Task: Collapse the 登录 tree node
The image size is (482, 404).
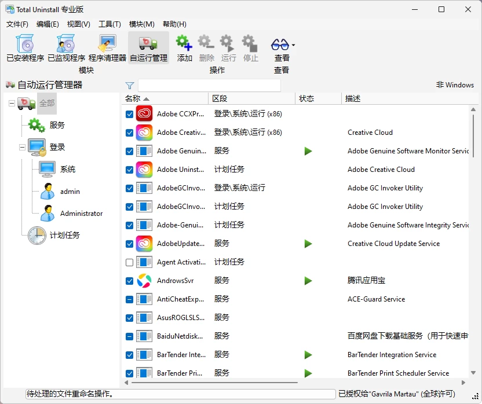Action: (22, 148)
